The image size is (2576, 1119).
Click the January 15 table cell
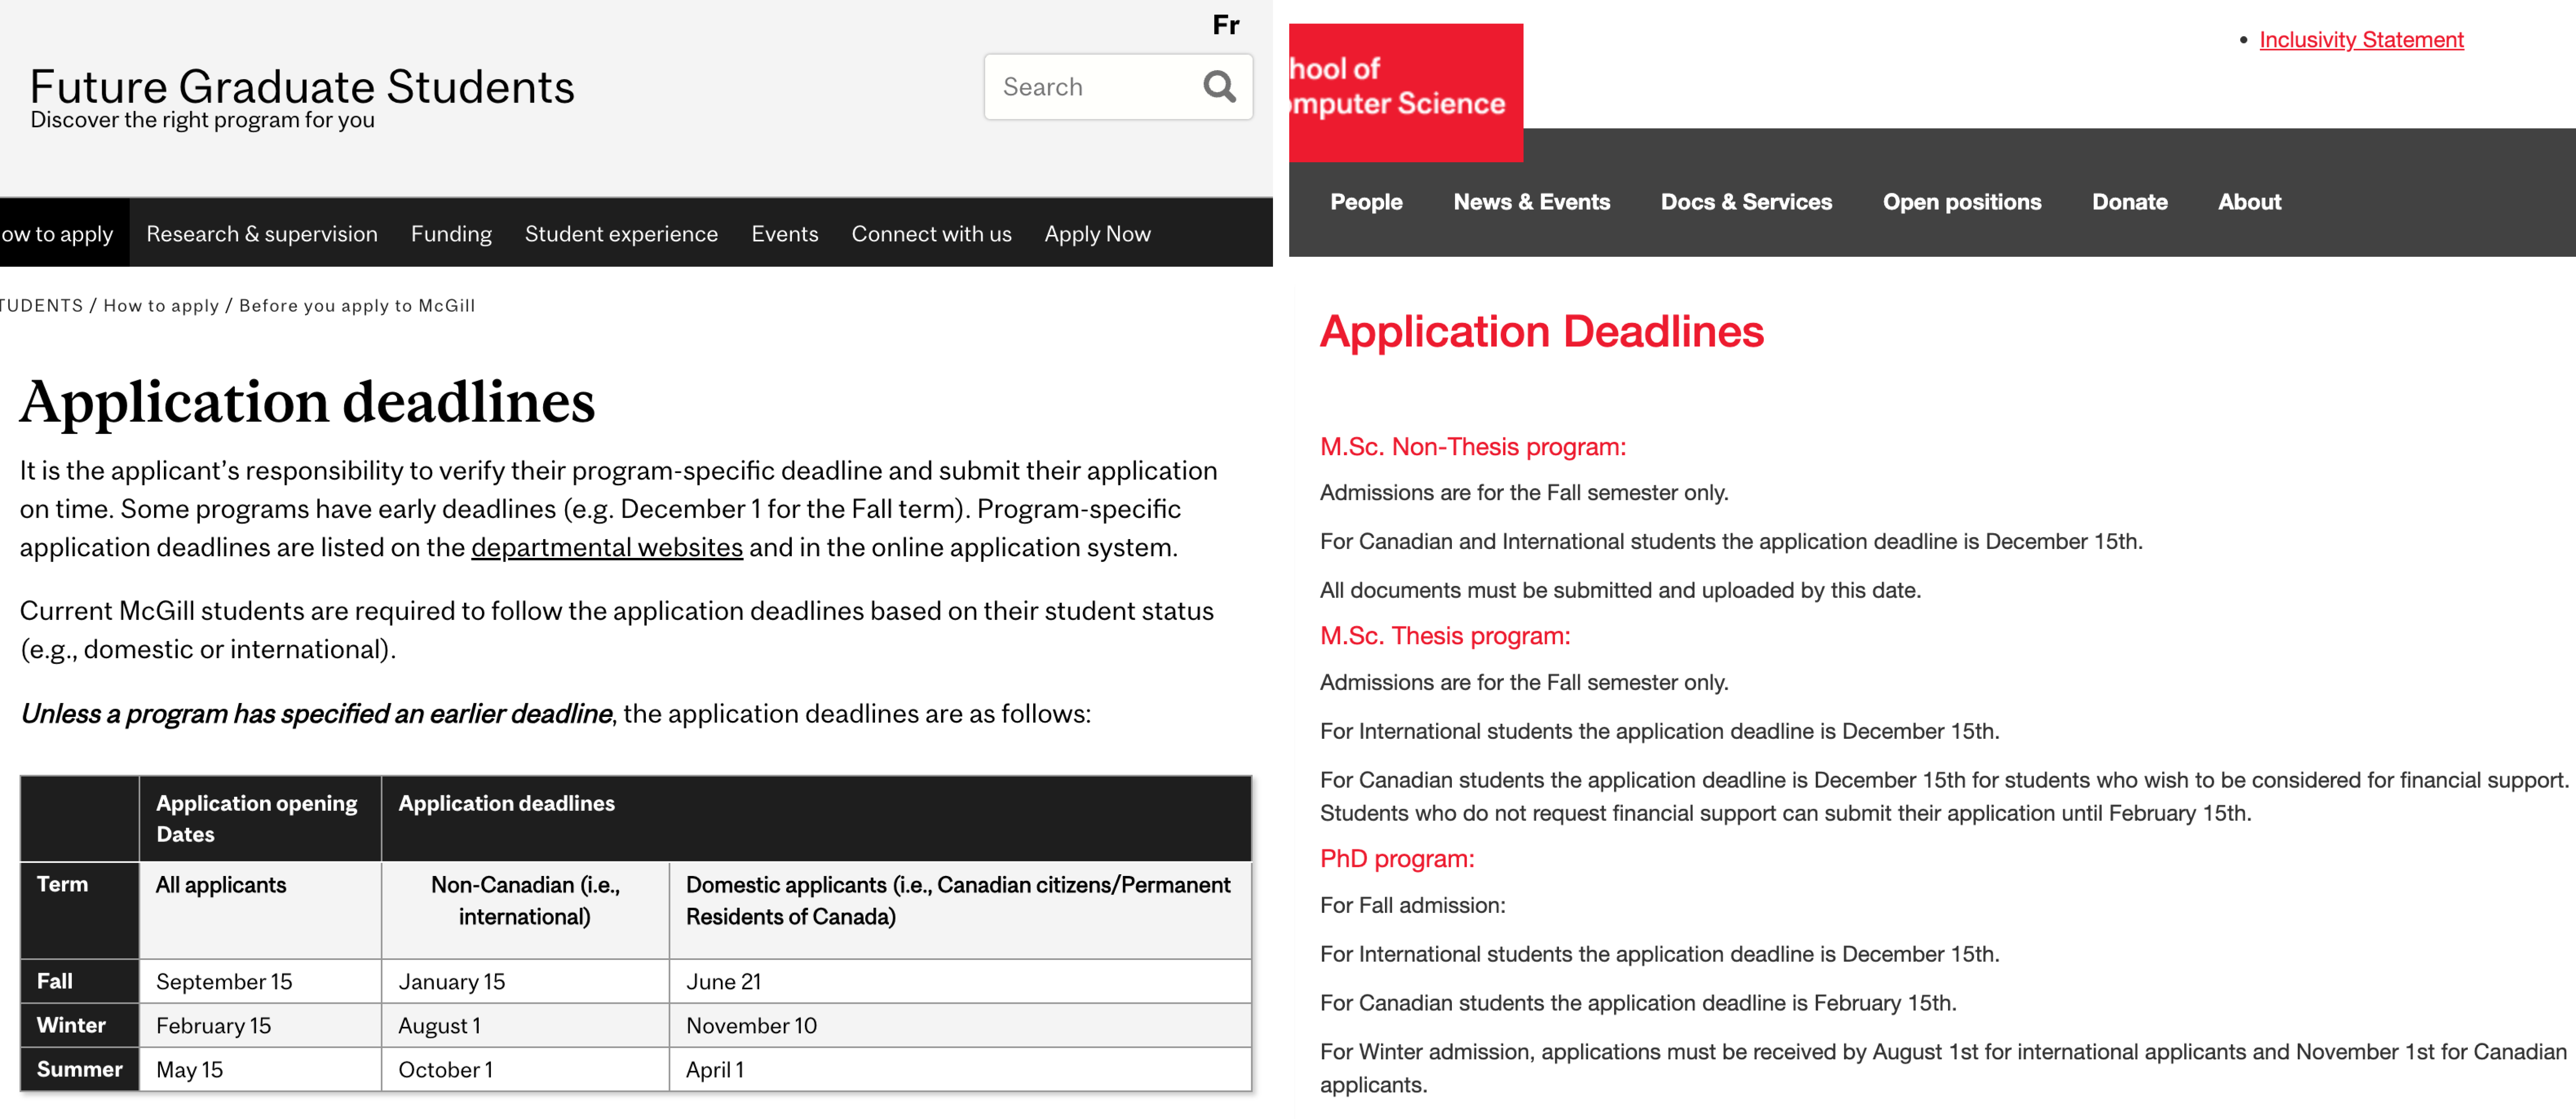pos(525,981)
